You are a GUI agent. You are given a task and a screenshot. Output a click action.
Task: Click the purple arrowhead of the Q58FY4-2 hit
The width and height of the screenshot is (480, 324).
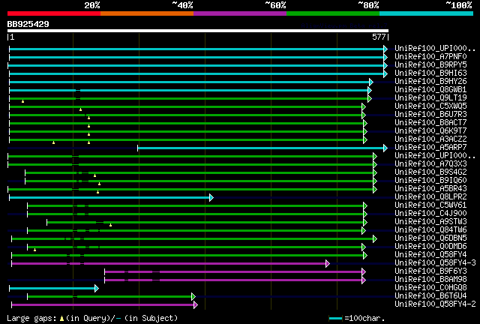pyautogui.click(x=196, y=304)
